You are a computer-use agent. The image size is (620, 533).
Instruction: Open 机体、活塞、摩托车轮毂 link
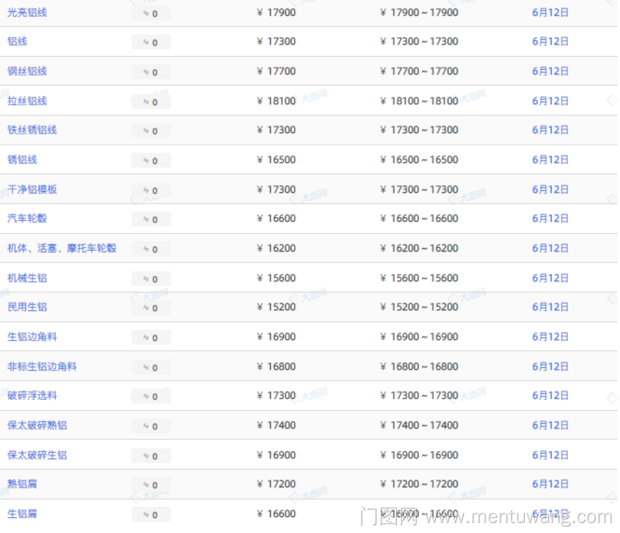(62, 248)
